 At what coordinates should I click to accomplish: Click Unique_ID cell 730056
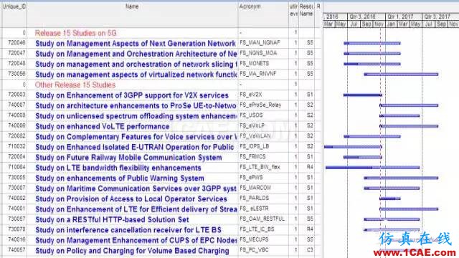click(16, 74)
